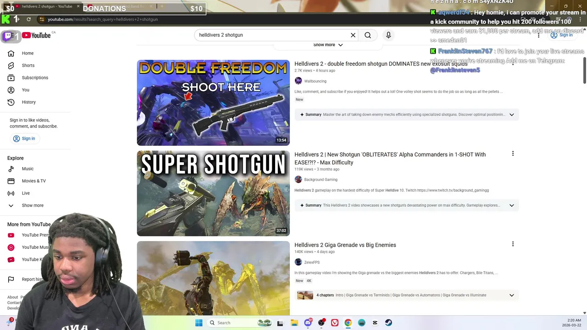Click the browser reload button

click(28, 19)
